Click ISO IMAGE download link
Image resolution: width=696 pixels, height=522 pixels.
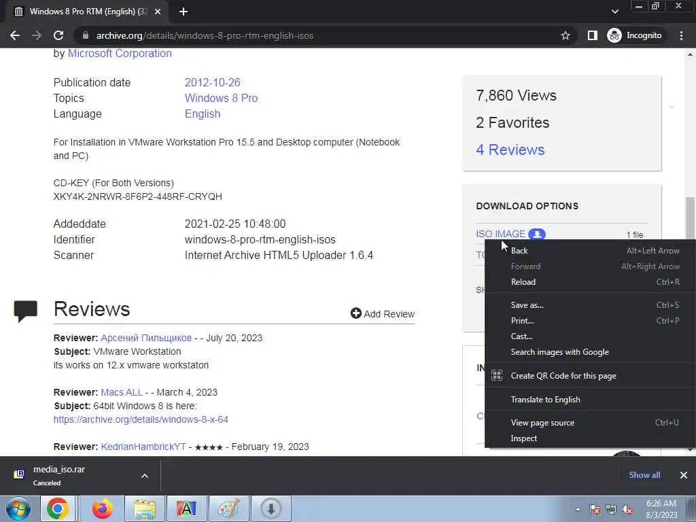pos(500,234)
